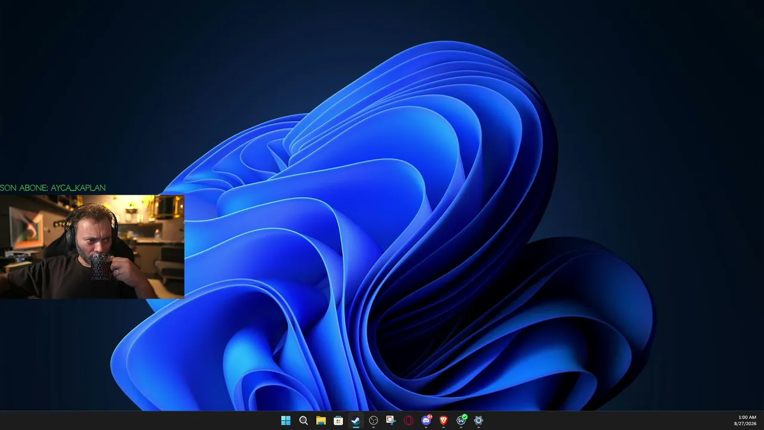The width and height of the screenshot is (764, 430).
Task: Open the Snipping Tool taskbar icon
Action: coord(390,420)
